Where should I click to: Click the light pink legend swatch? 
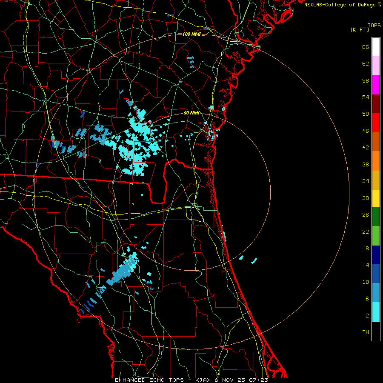coord(376,66)
